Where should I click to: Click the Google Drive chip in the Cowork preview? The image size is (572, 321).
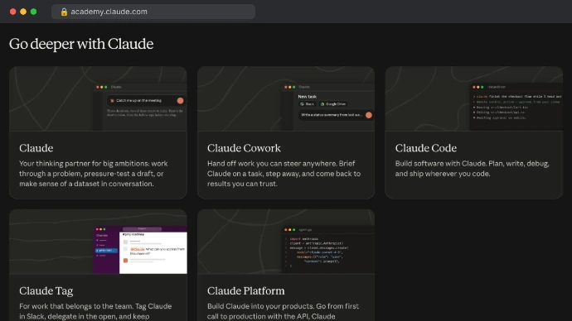coord(332,104)
